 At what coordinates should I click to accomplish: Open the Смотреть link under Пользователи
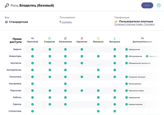point(66,22)
